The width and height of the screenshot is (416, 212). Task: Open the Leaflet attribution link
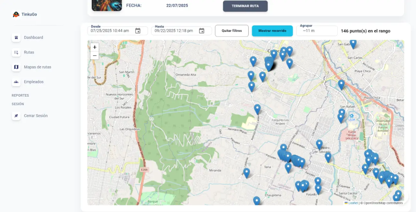[x=353, y=203]
